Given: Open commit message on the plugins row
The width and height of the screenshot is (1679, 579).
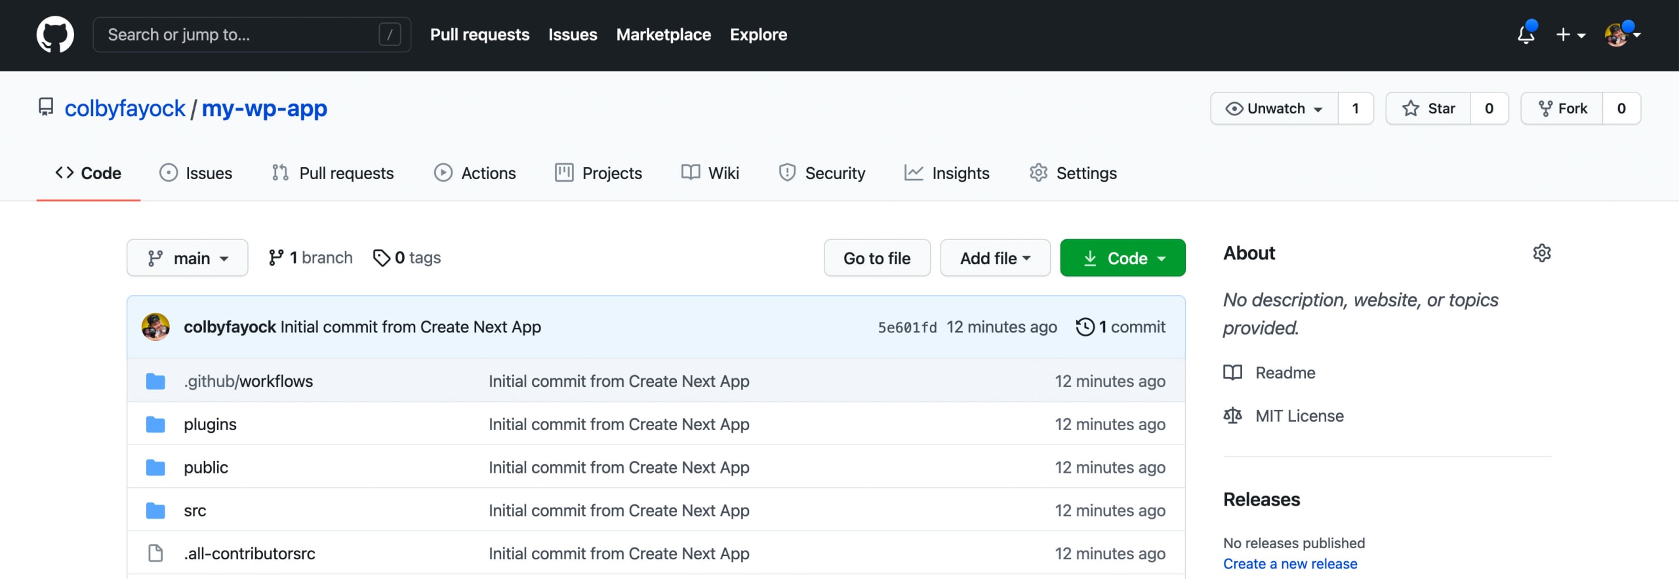Looking at the screenshot, I should pyautogui.click(x=618, y=424).
